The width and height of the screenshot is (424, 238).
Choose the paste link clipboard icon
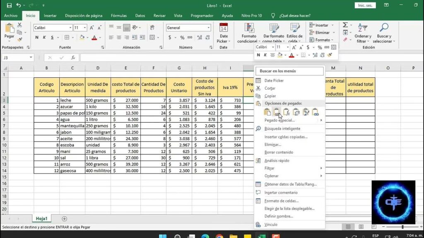click(316, 112)
